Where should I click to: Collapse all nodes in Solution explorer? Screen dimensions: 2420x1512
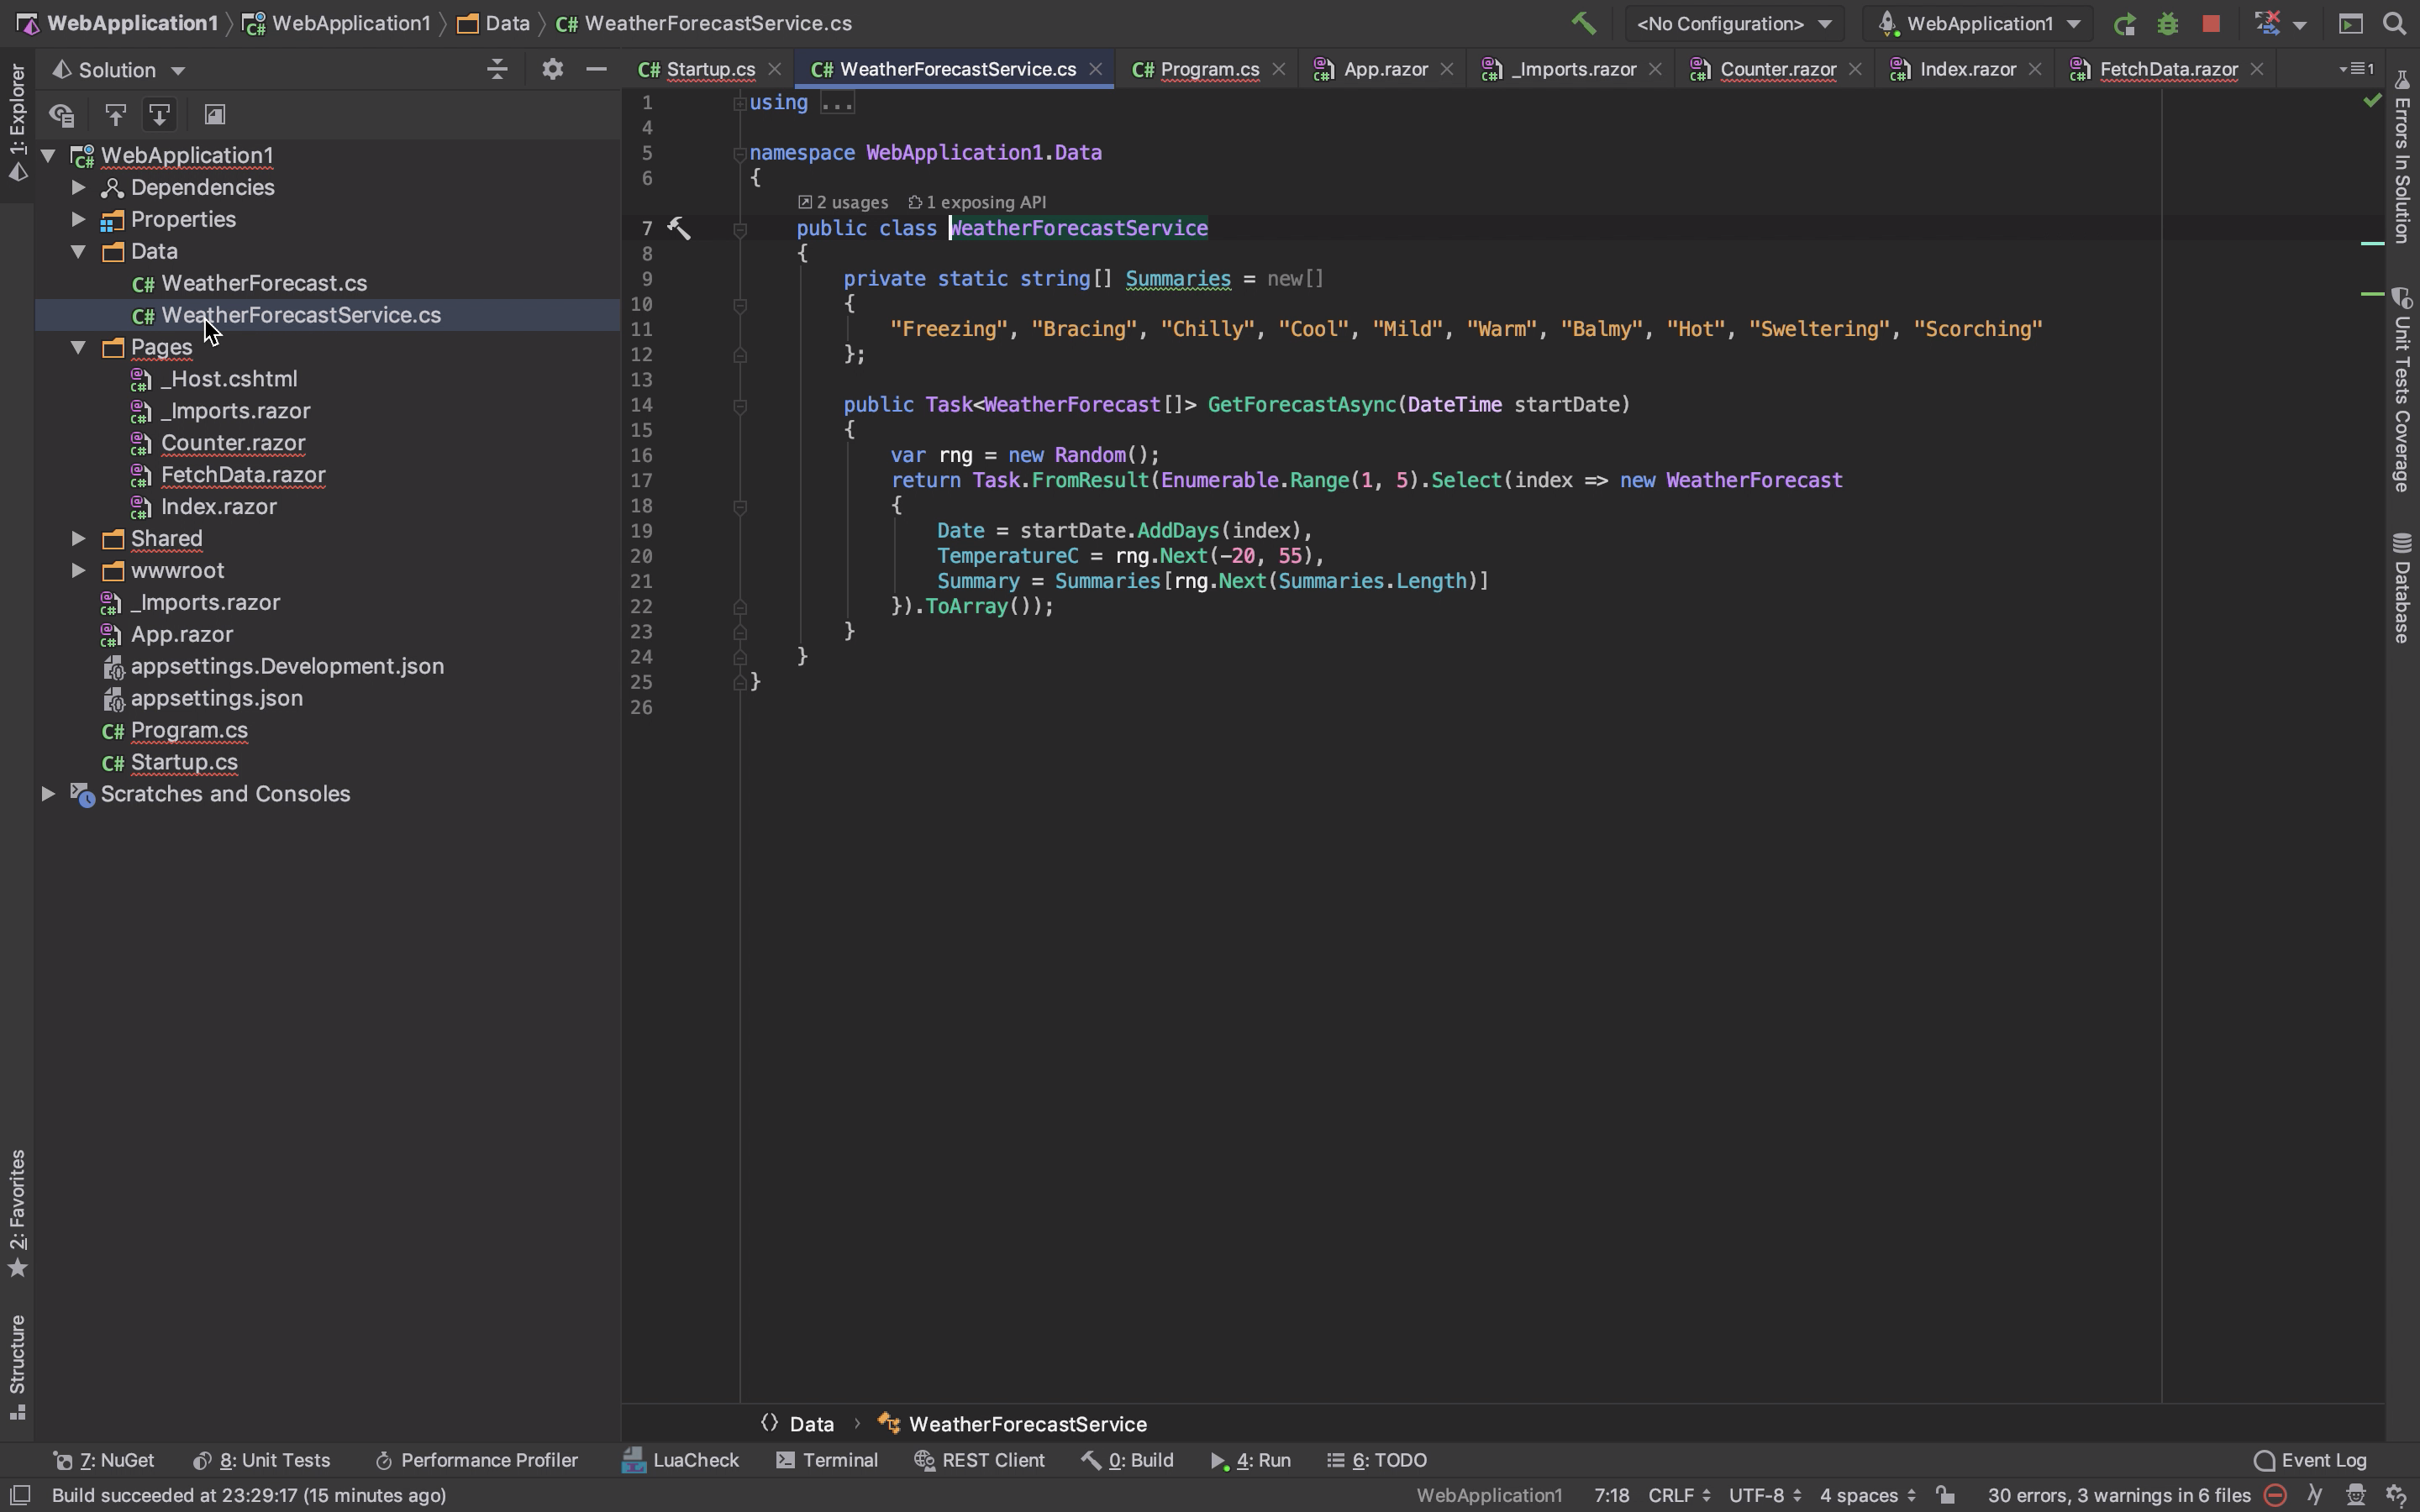click(497, 69)
